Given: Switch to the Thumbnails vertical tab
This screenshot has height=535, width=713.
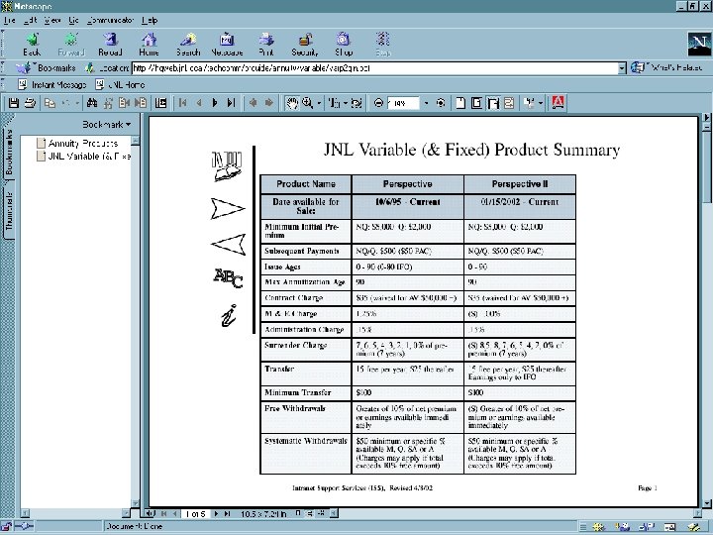Looking at the screenshot, I should (9, 211).
